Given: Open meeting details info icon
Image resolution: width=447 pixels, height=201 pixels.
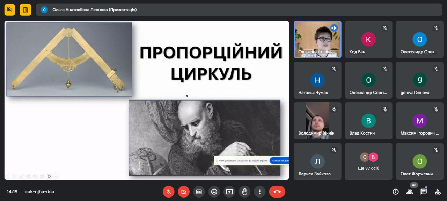Looking at the screenshot, I should pyautogui.click(x=396, y=192).
